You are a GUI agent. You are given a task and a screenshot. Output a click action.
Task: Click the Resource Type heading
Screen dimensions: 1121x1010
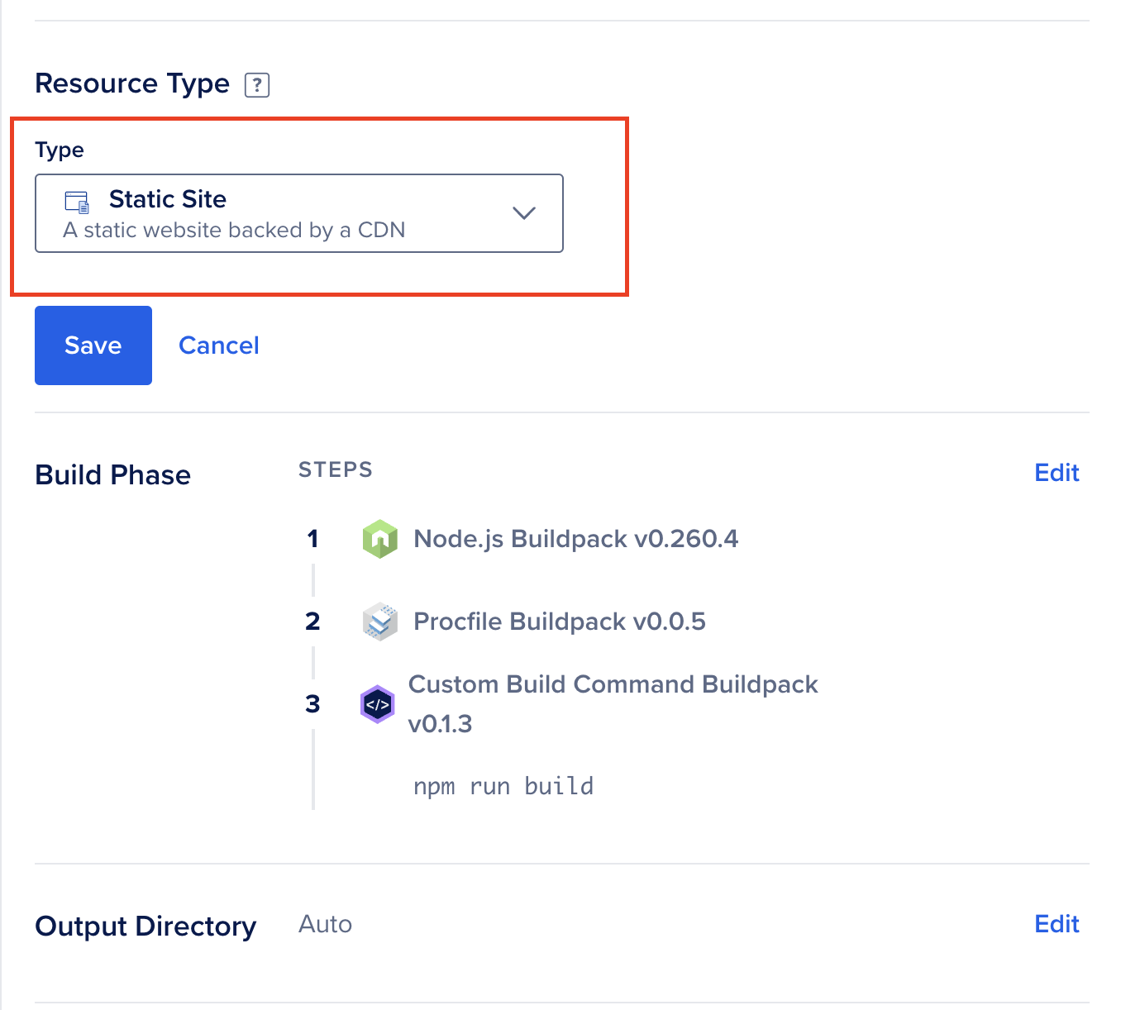(x=132, y=83)
